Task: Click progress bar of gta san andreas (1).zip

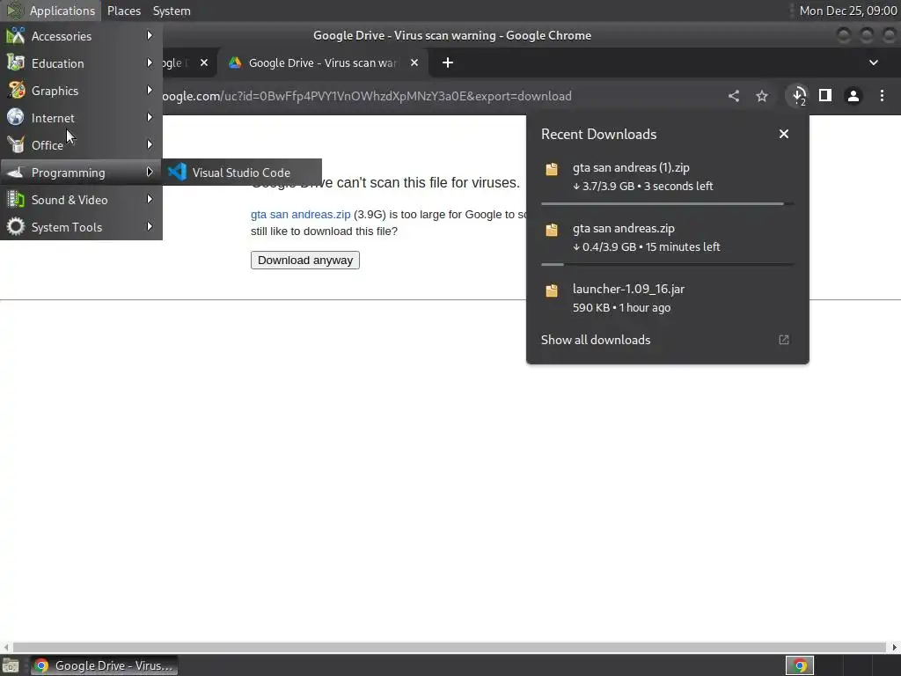Action: point(668,203)
